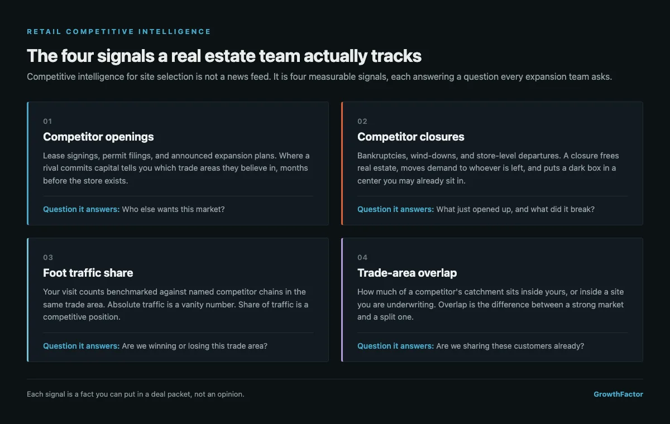Click 'Who else wants this market?' question
Screen dimensions: 670x424
click(x=173, y=209)
